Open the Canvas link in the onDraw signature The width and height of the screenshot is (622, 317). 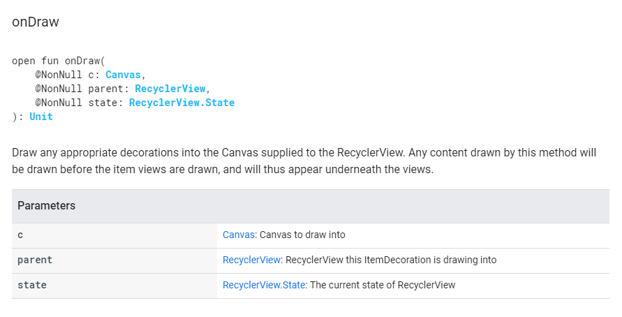click(x=124, y=75)
